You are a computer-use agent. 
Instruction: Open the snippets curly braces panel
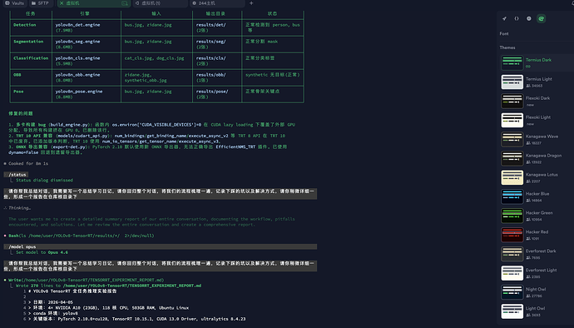click(x=517, y=18)
